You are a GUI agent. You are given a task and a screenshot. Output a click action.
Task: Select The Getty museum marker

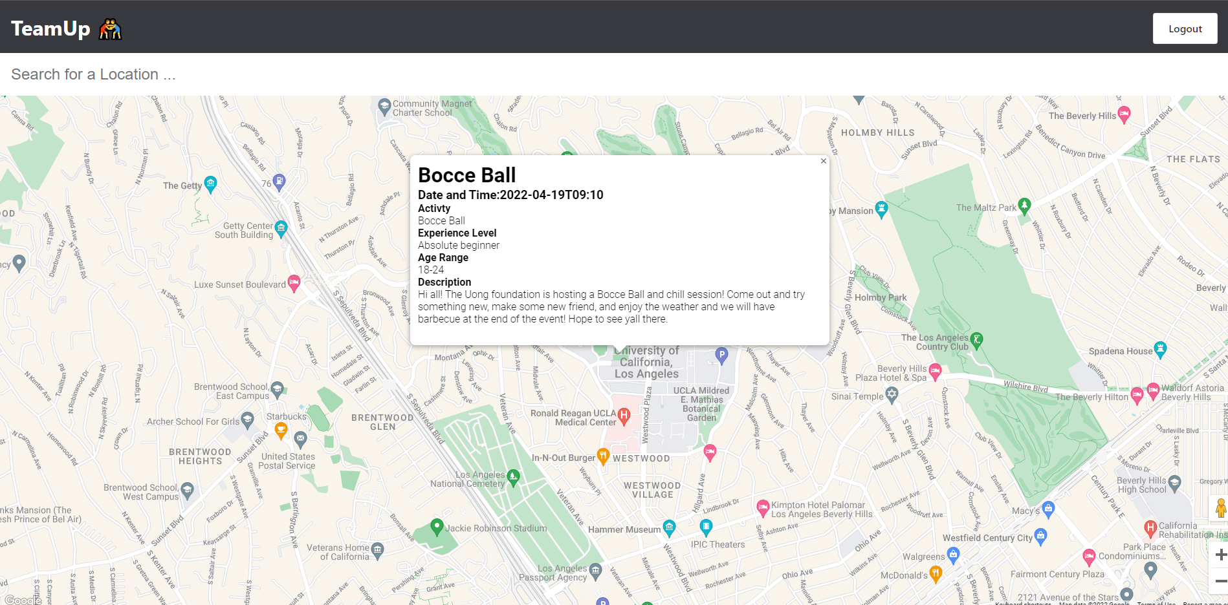pos(210,184)
